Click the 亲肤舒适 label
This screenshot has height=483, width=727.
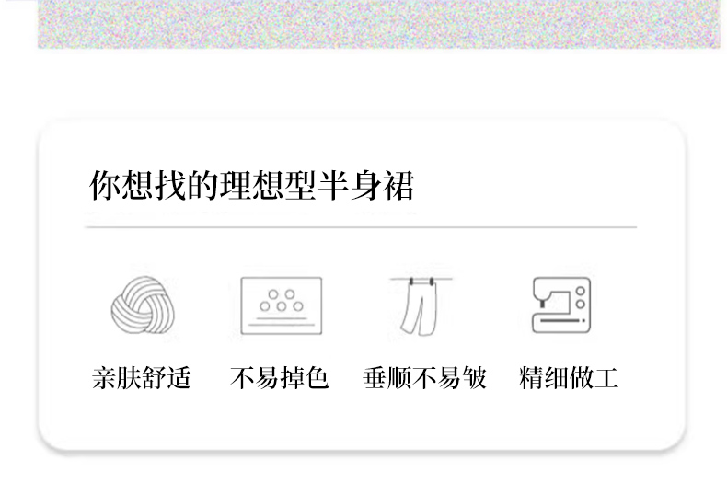[x=142, y=377]
